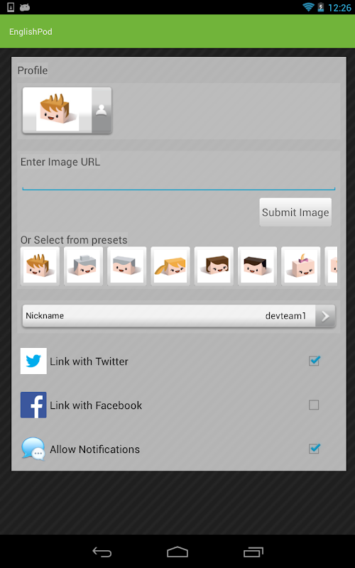Focus the Enter Image URL text field
The image size is (355, 568).
point(179,182)
